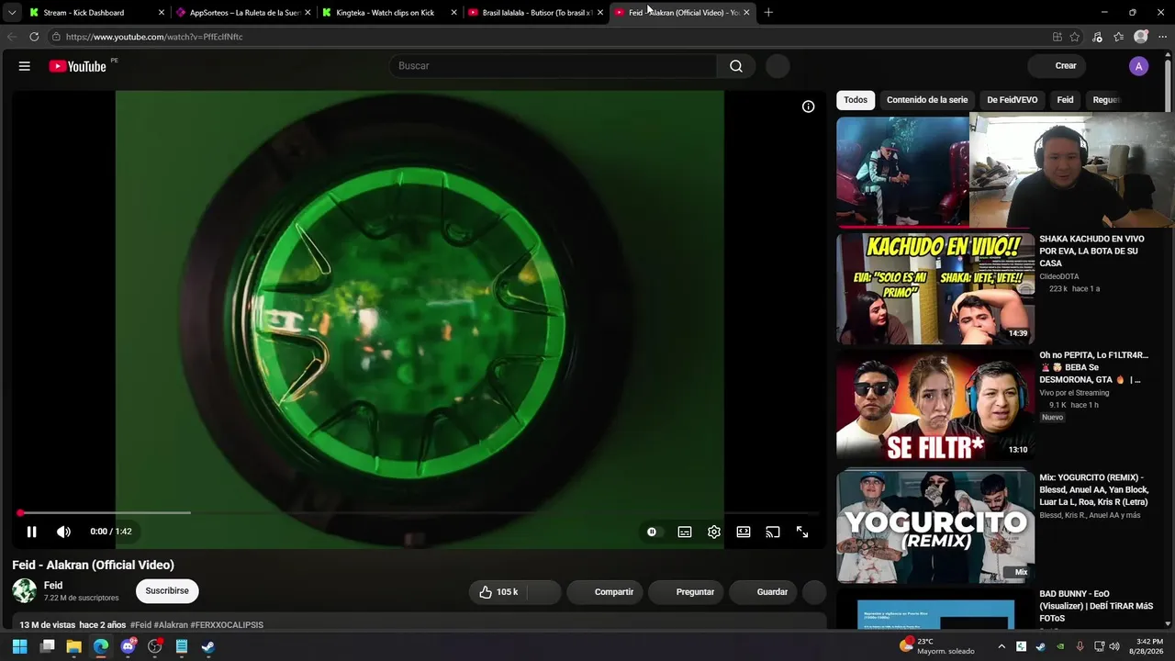Open the SE FILTR* video thumbnail
Screen dimensions: 1175x661
[935, 405]
